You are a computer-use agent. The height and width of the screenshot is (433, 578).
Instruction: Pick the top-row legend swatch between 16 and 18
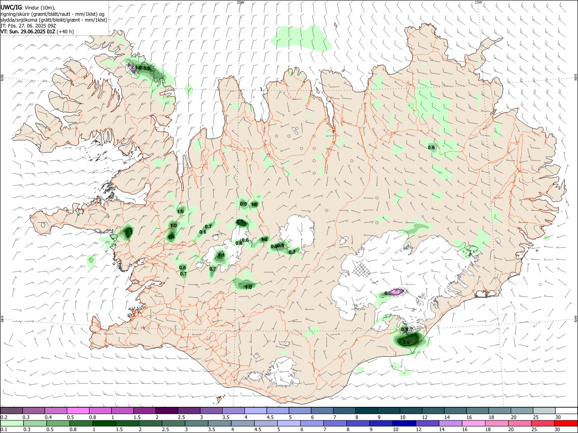(x=478, y=410)
